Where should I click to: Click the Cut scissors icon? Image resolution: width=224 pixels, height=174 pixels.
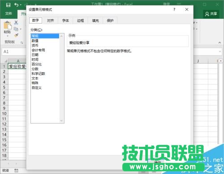coord(16,23)
